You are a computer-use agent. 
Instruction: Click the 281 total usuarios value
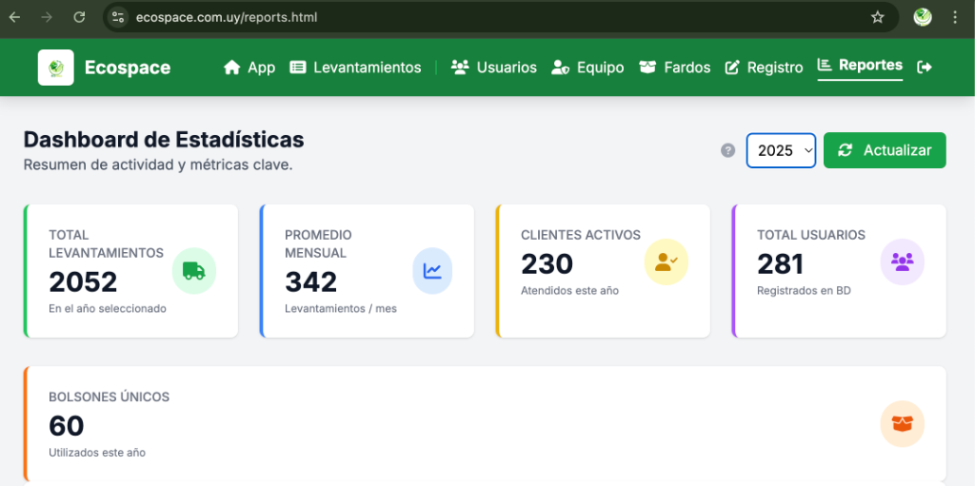781,263
